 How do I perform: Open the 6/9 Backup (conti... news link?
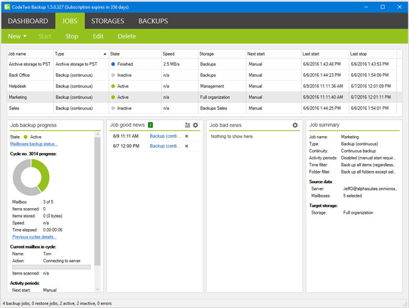pos(165,136)
